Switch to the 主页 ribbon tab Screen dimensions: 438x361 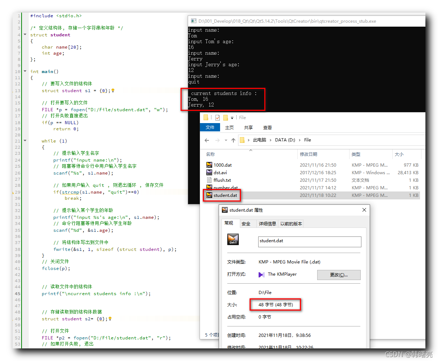pos(229,127)
